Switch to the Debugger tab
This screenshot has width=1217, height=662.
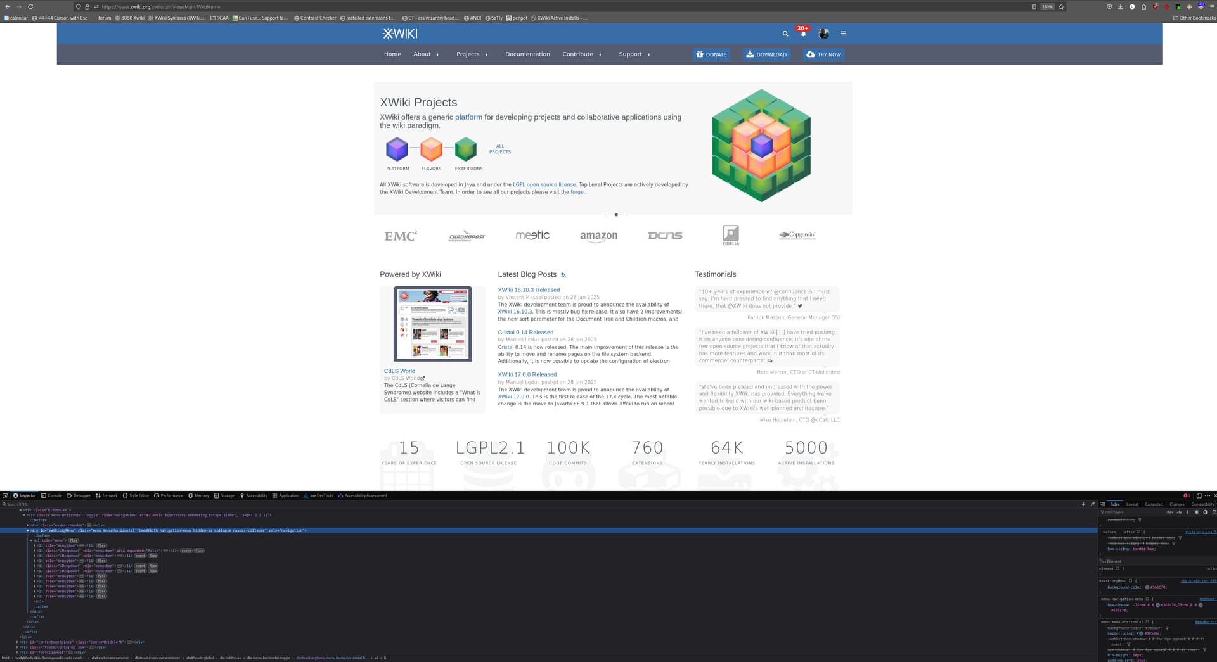pyautogui.click(x=79, y=495)
